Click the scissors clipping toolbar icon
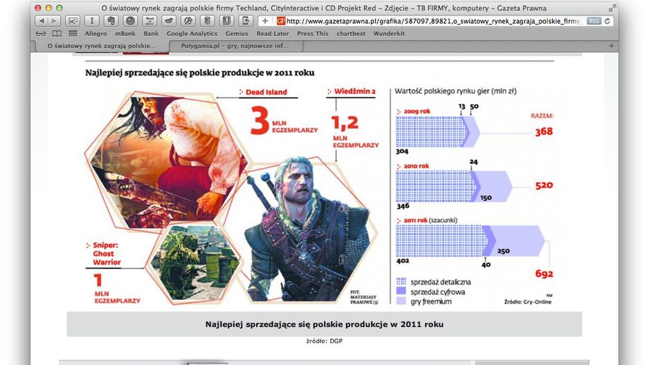The height and width of the screenshot is (365, 649). tap(73, 21)
